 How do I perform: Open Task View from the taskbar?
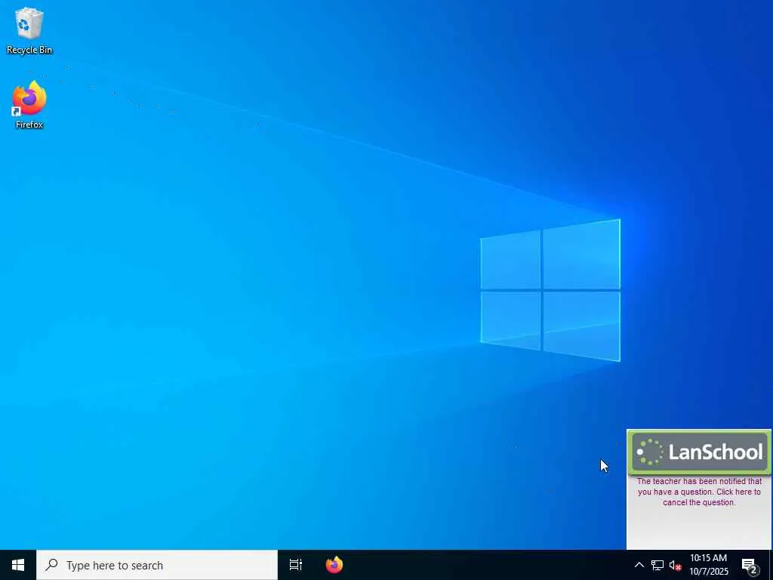tap(295, 565)
